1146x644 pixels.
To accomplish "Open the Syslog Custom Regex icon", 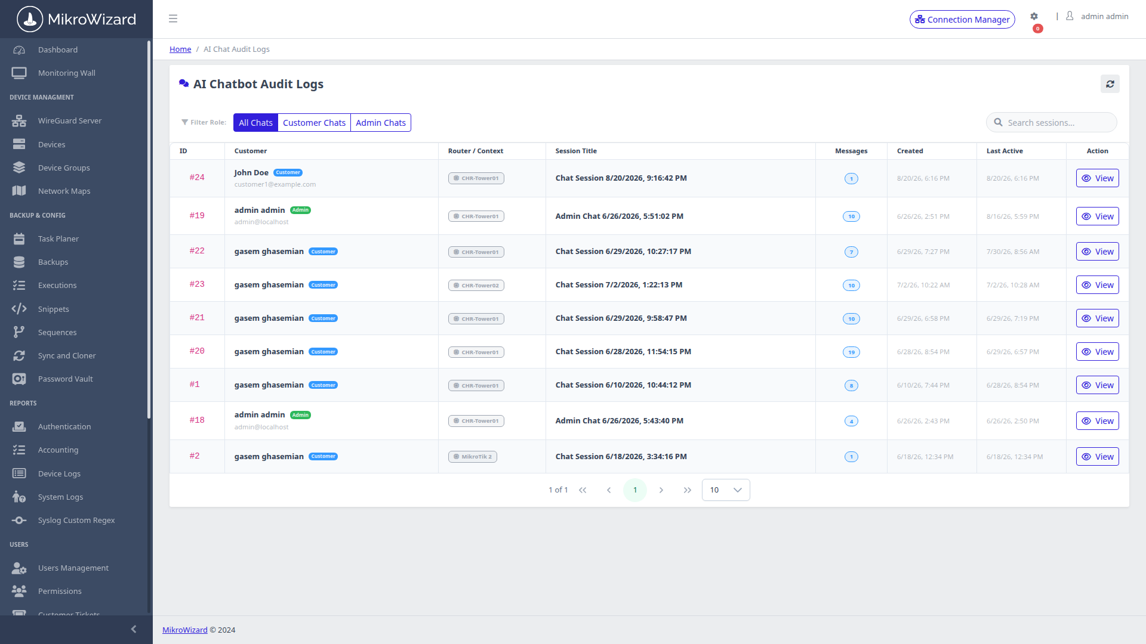I will (19, 520).
